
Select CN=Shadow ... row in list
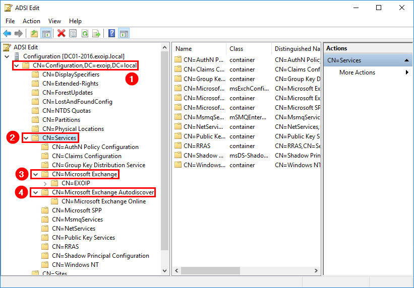204,156
